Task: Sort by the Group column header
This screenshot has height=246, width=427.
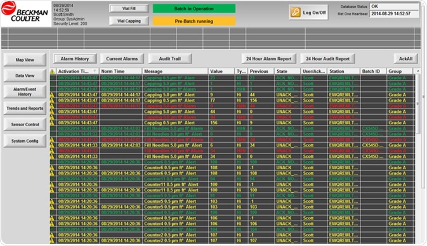Action: tap(400, 71)
